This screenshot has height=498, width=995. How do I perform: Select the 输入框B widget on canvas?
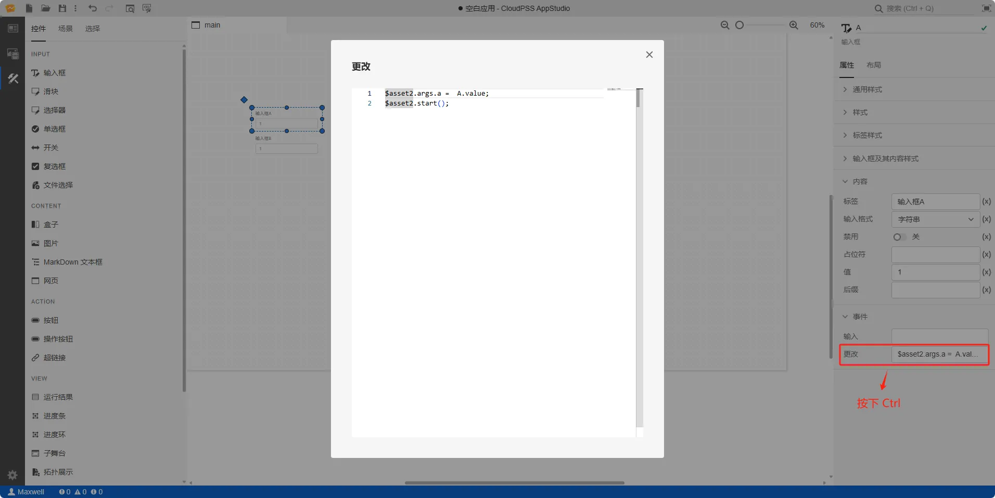click(x=286, y=146)
